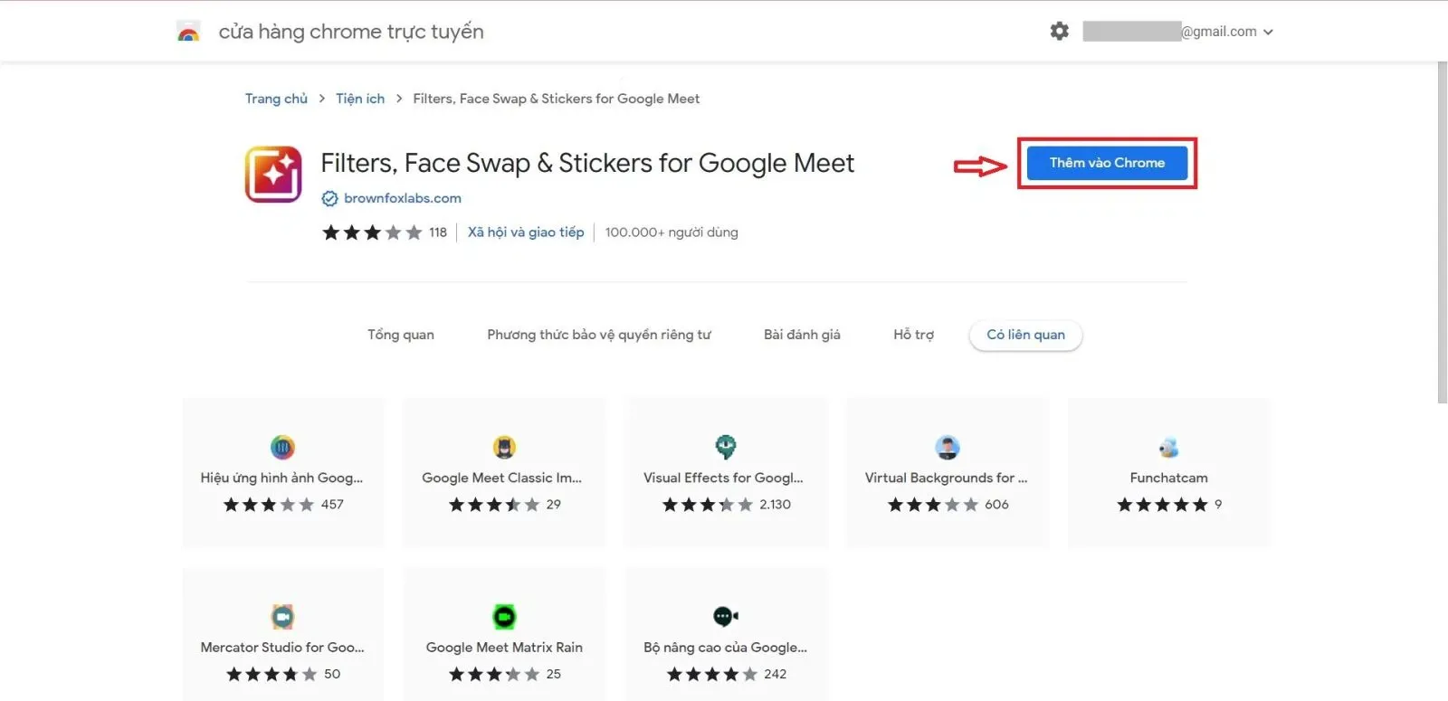The height and width of the screenshot is (701, 1448).
Task: Open the Bài đánh giá tab
Action: point(802,335)
